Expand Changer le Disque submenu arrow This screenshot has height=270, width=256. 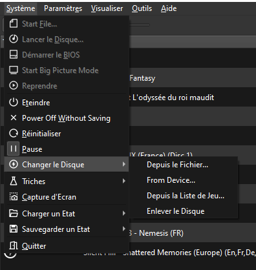(x=124, y=164)
